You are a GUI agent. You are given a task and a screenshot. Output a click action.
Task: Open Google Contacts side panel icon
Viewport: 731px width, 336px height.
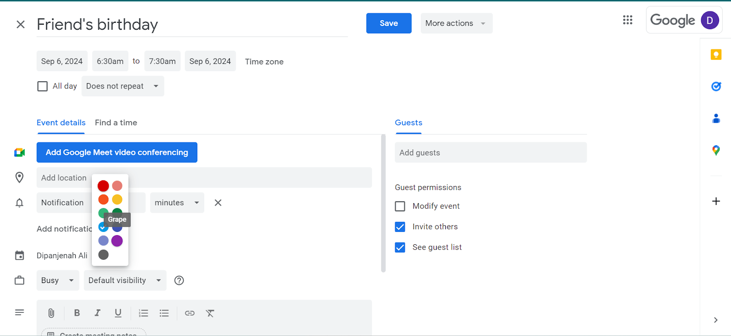[716, 119]
